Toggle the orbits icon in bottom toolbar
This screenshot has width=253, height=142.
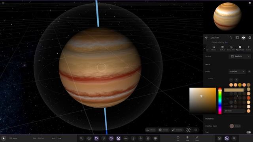104,138
